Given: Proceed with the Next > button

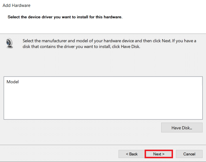Looking at the screenshot, I should pyautogui.click(x=159, y=154).
